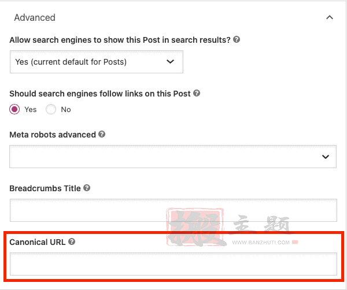Screen dimensions: 347x290
Task: Click help icon next to follow links question
Action: pos(197,93)
